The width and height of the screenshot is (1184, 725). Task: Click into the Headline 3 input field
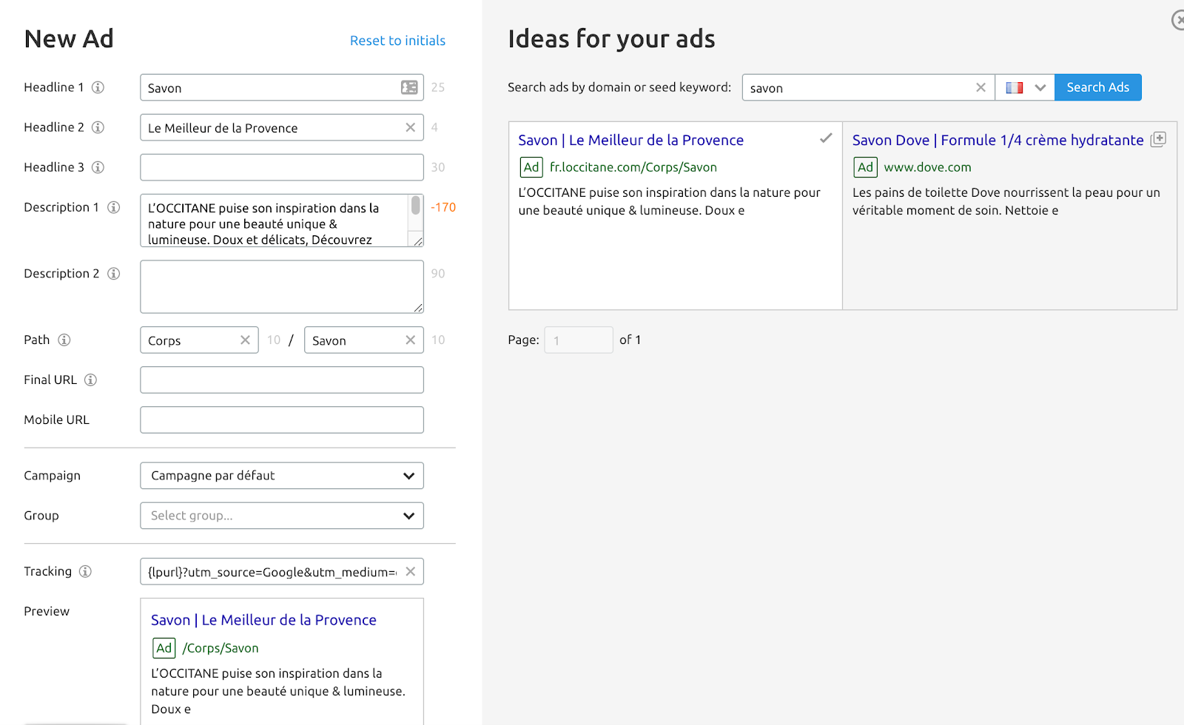click(x=282, y=167)
